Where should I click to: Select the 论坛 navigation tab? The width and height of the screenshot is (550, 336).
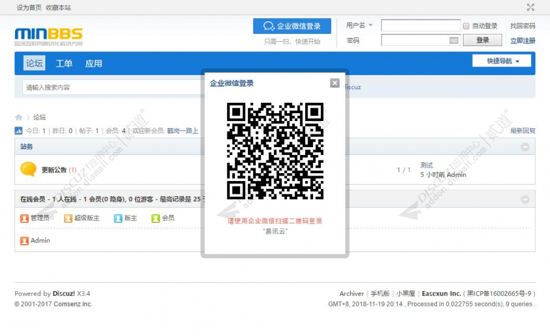tap(34, 63)
